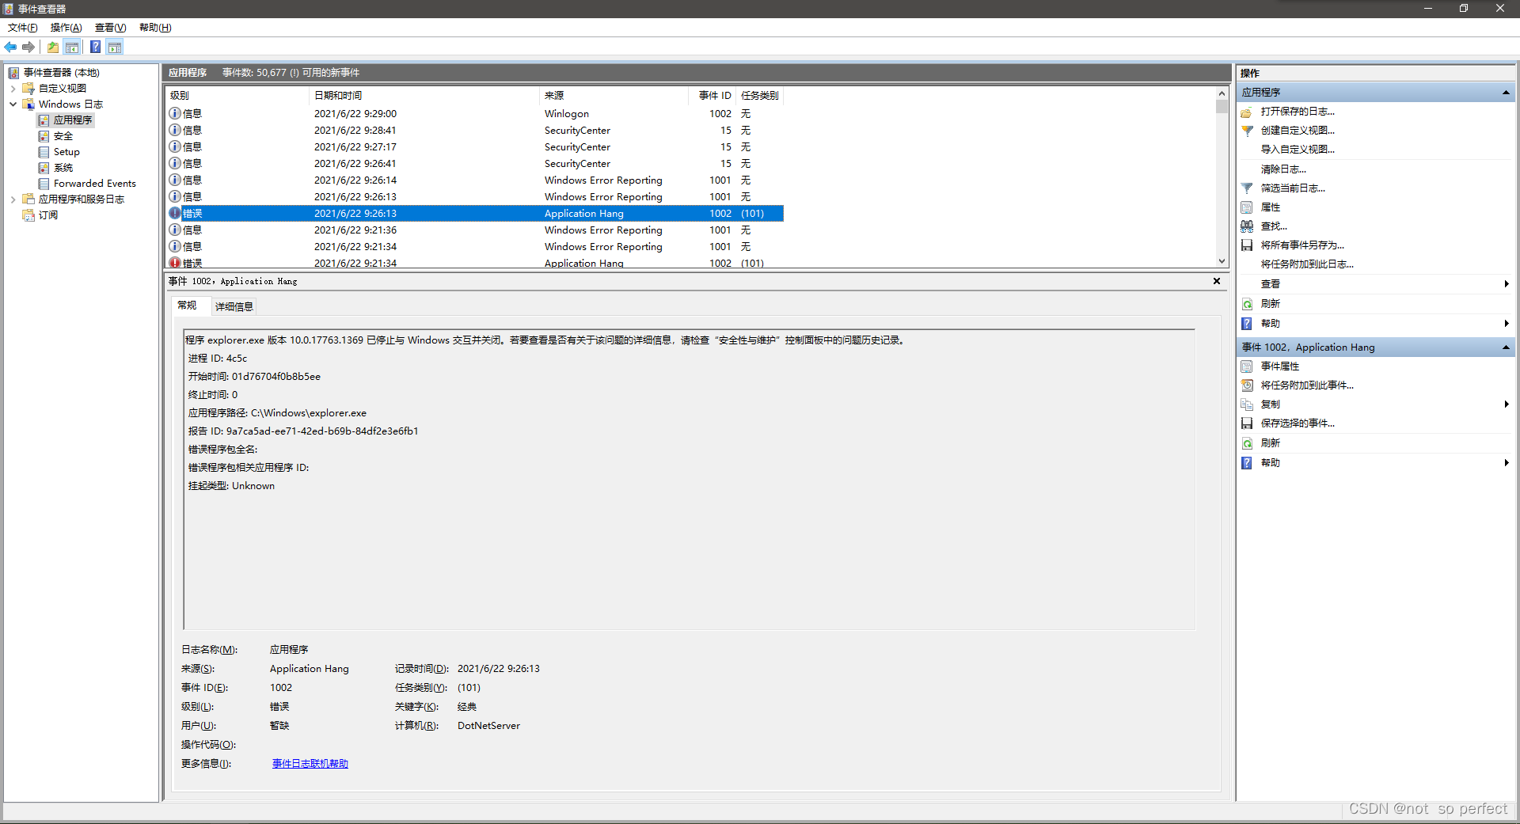
Task: Select Windows Error Reporting event at 9:26:14
Action: pos(475,180)
